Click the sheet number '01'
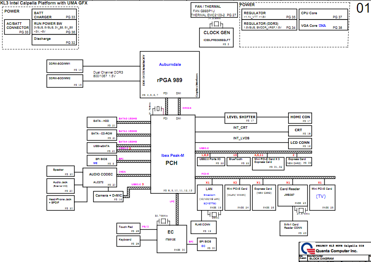The width and height of the screenshot is (371, 262). point(363,8)
